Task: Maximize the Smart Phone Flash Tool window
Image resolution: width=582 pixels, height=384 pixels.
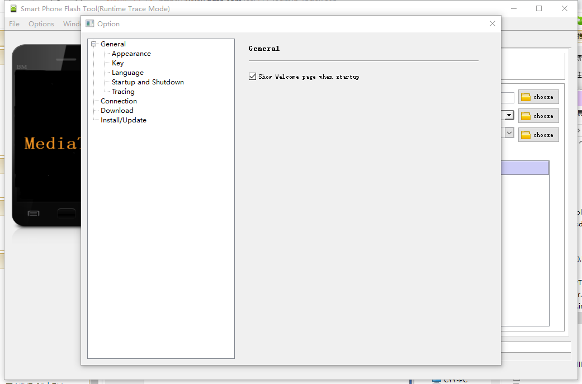Action: [x=539, y=8]
